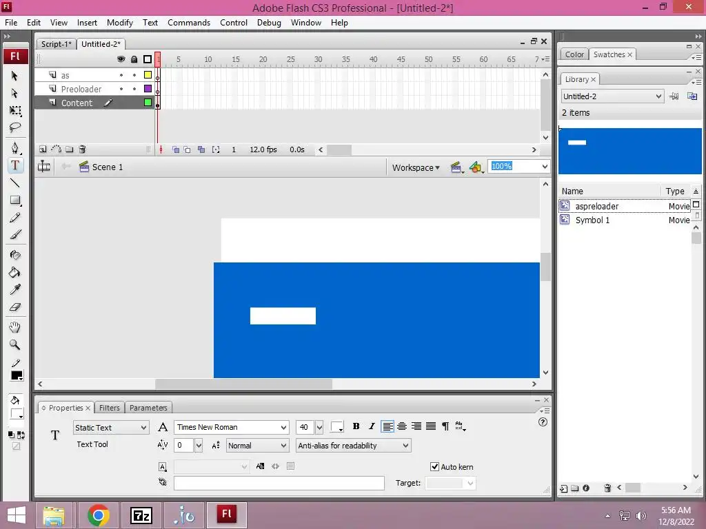Delete the selected timeline layer
Viewport: 706px width, 529px height.
point(83,149)
